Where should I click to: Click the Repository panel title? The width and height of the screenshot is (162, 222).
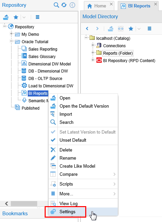click(14, 5)
